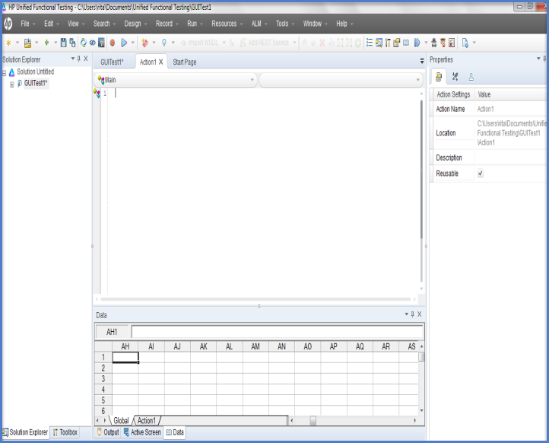549x443 pixels.
Task: Click the blue pin toolbar icon
Action: pos(163,43)
